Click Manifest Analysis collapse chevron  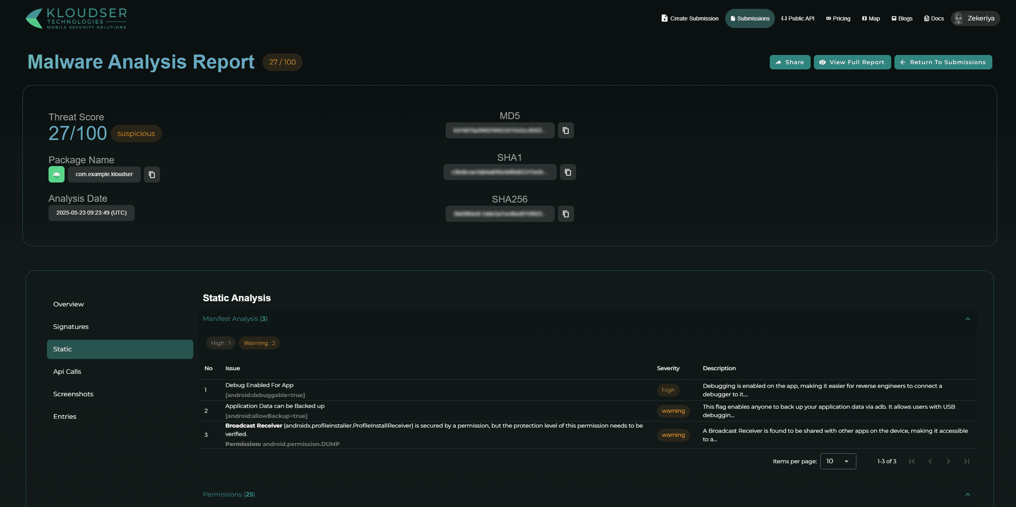pos(967,319)
